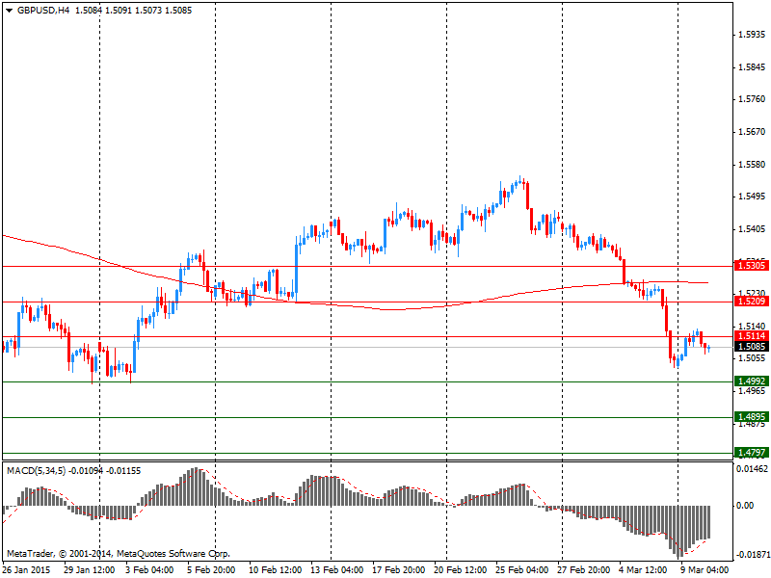Click the 20 Feb 12:00 time label
Screen dimensions: 771x578
pos(461,570)
